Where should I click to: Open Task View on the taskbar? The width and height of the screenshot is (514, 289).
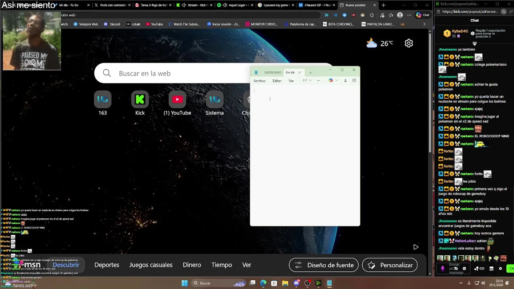[x=253, y=283]
